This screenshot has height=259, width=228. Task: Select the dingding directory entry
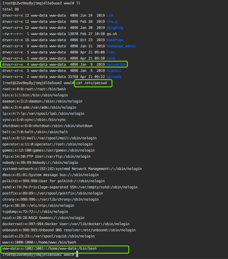[x=115, y=28]
